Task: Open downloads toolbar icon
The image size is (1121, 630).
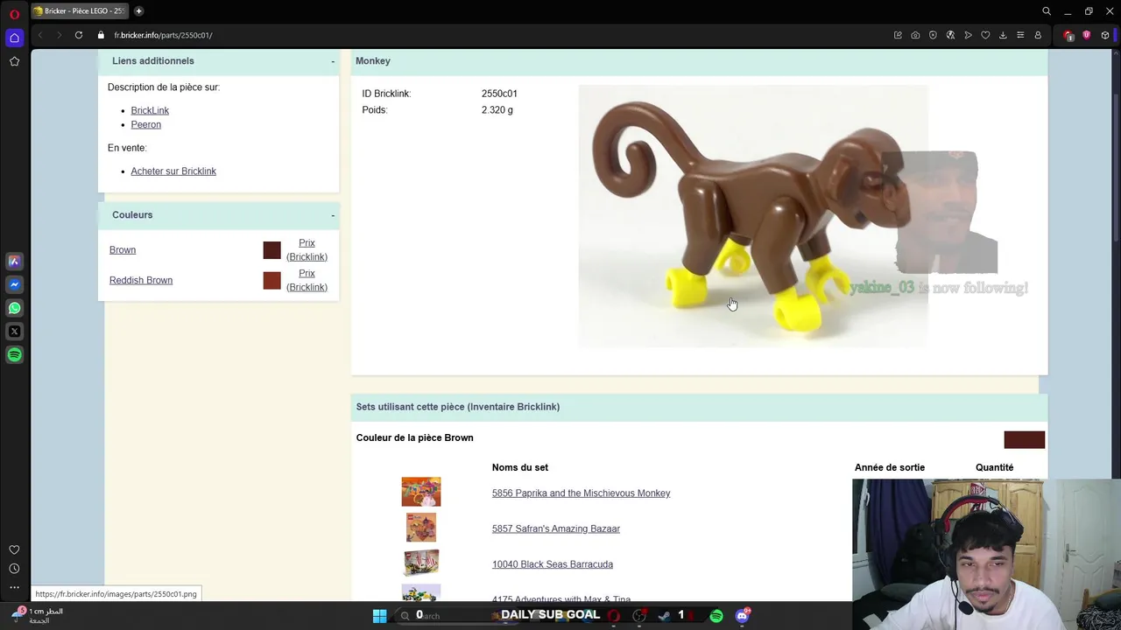Action: click(1003, 35)
